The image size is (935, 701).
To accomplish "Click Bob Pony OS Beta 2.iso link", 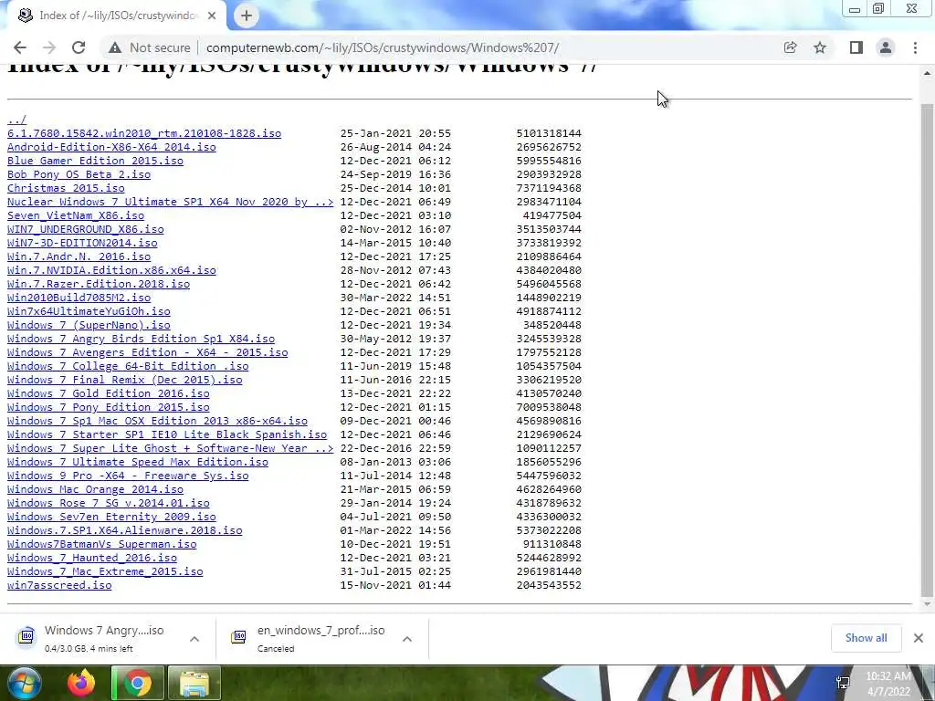I will pyautogui.click(x=79, y=174).
